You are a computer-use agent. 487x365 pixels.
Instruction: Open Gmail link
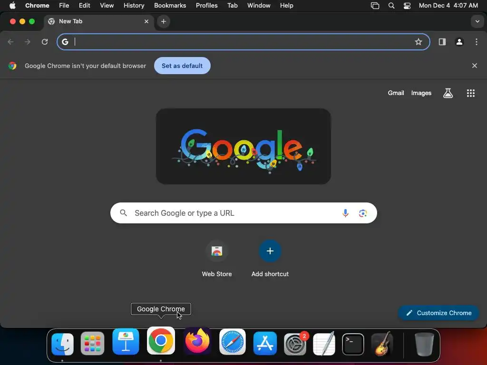click(396, 93)
